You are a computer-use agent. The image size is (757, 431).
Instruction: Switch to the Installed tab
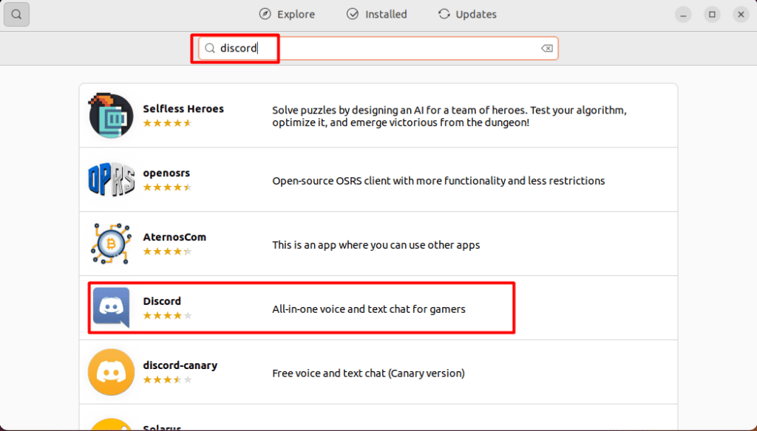point(377,15)
